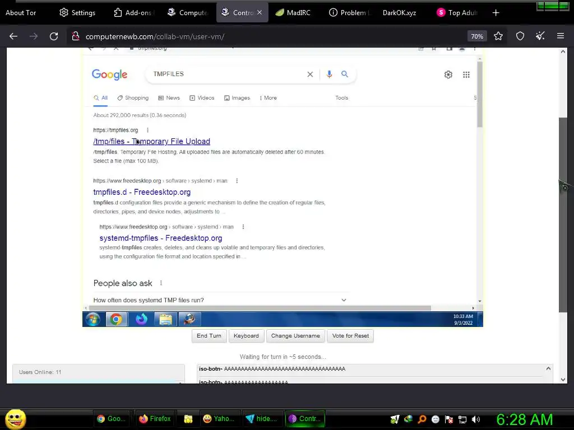Image resolution: width=574 pixels, height=430 pixels.
Task: Open a new browser tab
Action: click(496, 13)
